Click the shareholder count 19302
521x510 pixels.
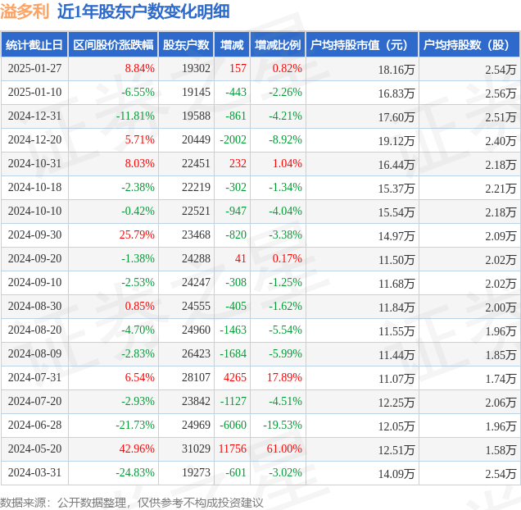click(196, 69)
